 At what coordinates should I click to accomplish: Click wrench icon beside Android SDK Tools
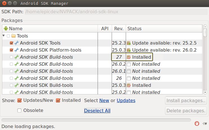point(17,43)
